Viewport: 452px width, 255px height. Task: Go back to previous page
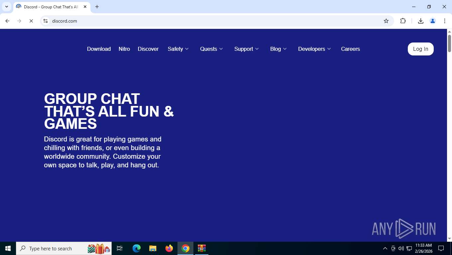pos(7,21)
